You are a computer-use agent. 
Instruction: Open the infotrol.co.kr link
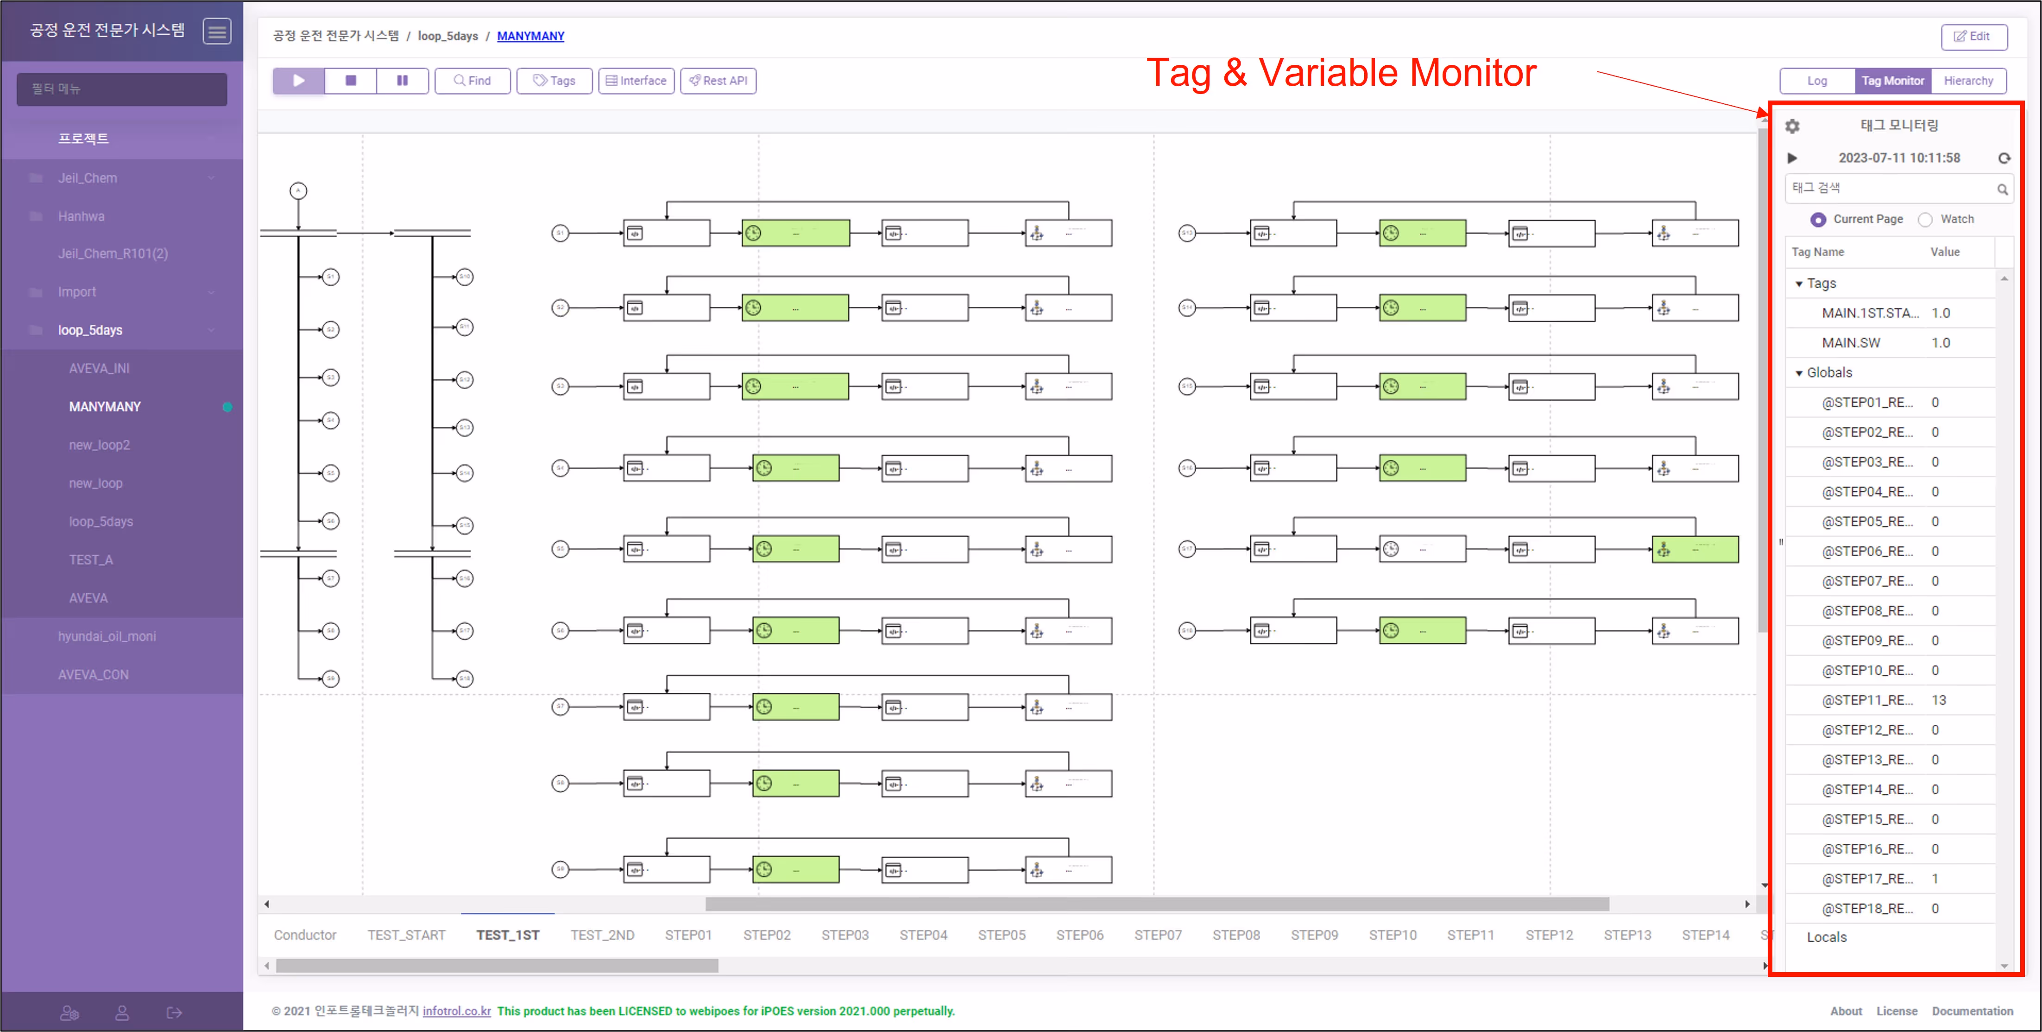[x=457, y=1011]
